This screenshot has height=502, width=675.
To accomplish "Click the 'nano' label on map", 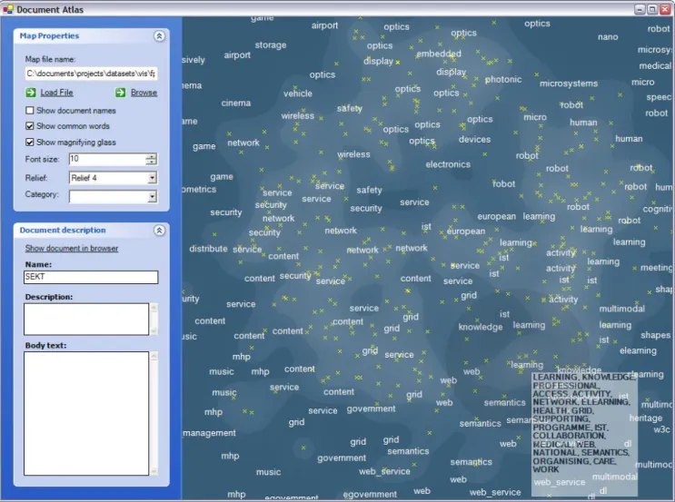I will [608, 37].
